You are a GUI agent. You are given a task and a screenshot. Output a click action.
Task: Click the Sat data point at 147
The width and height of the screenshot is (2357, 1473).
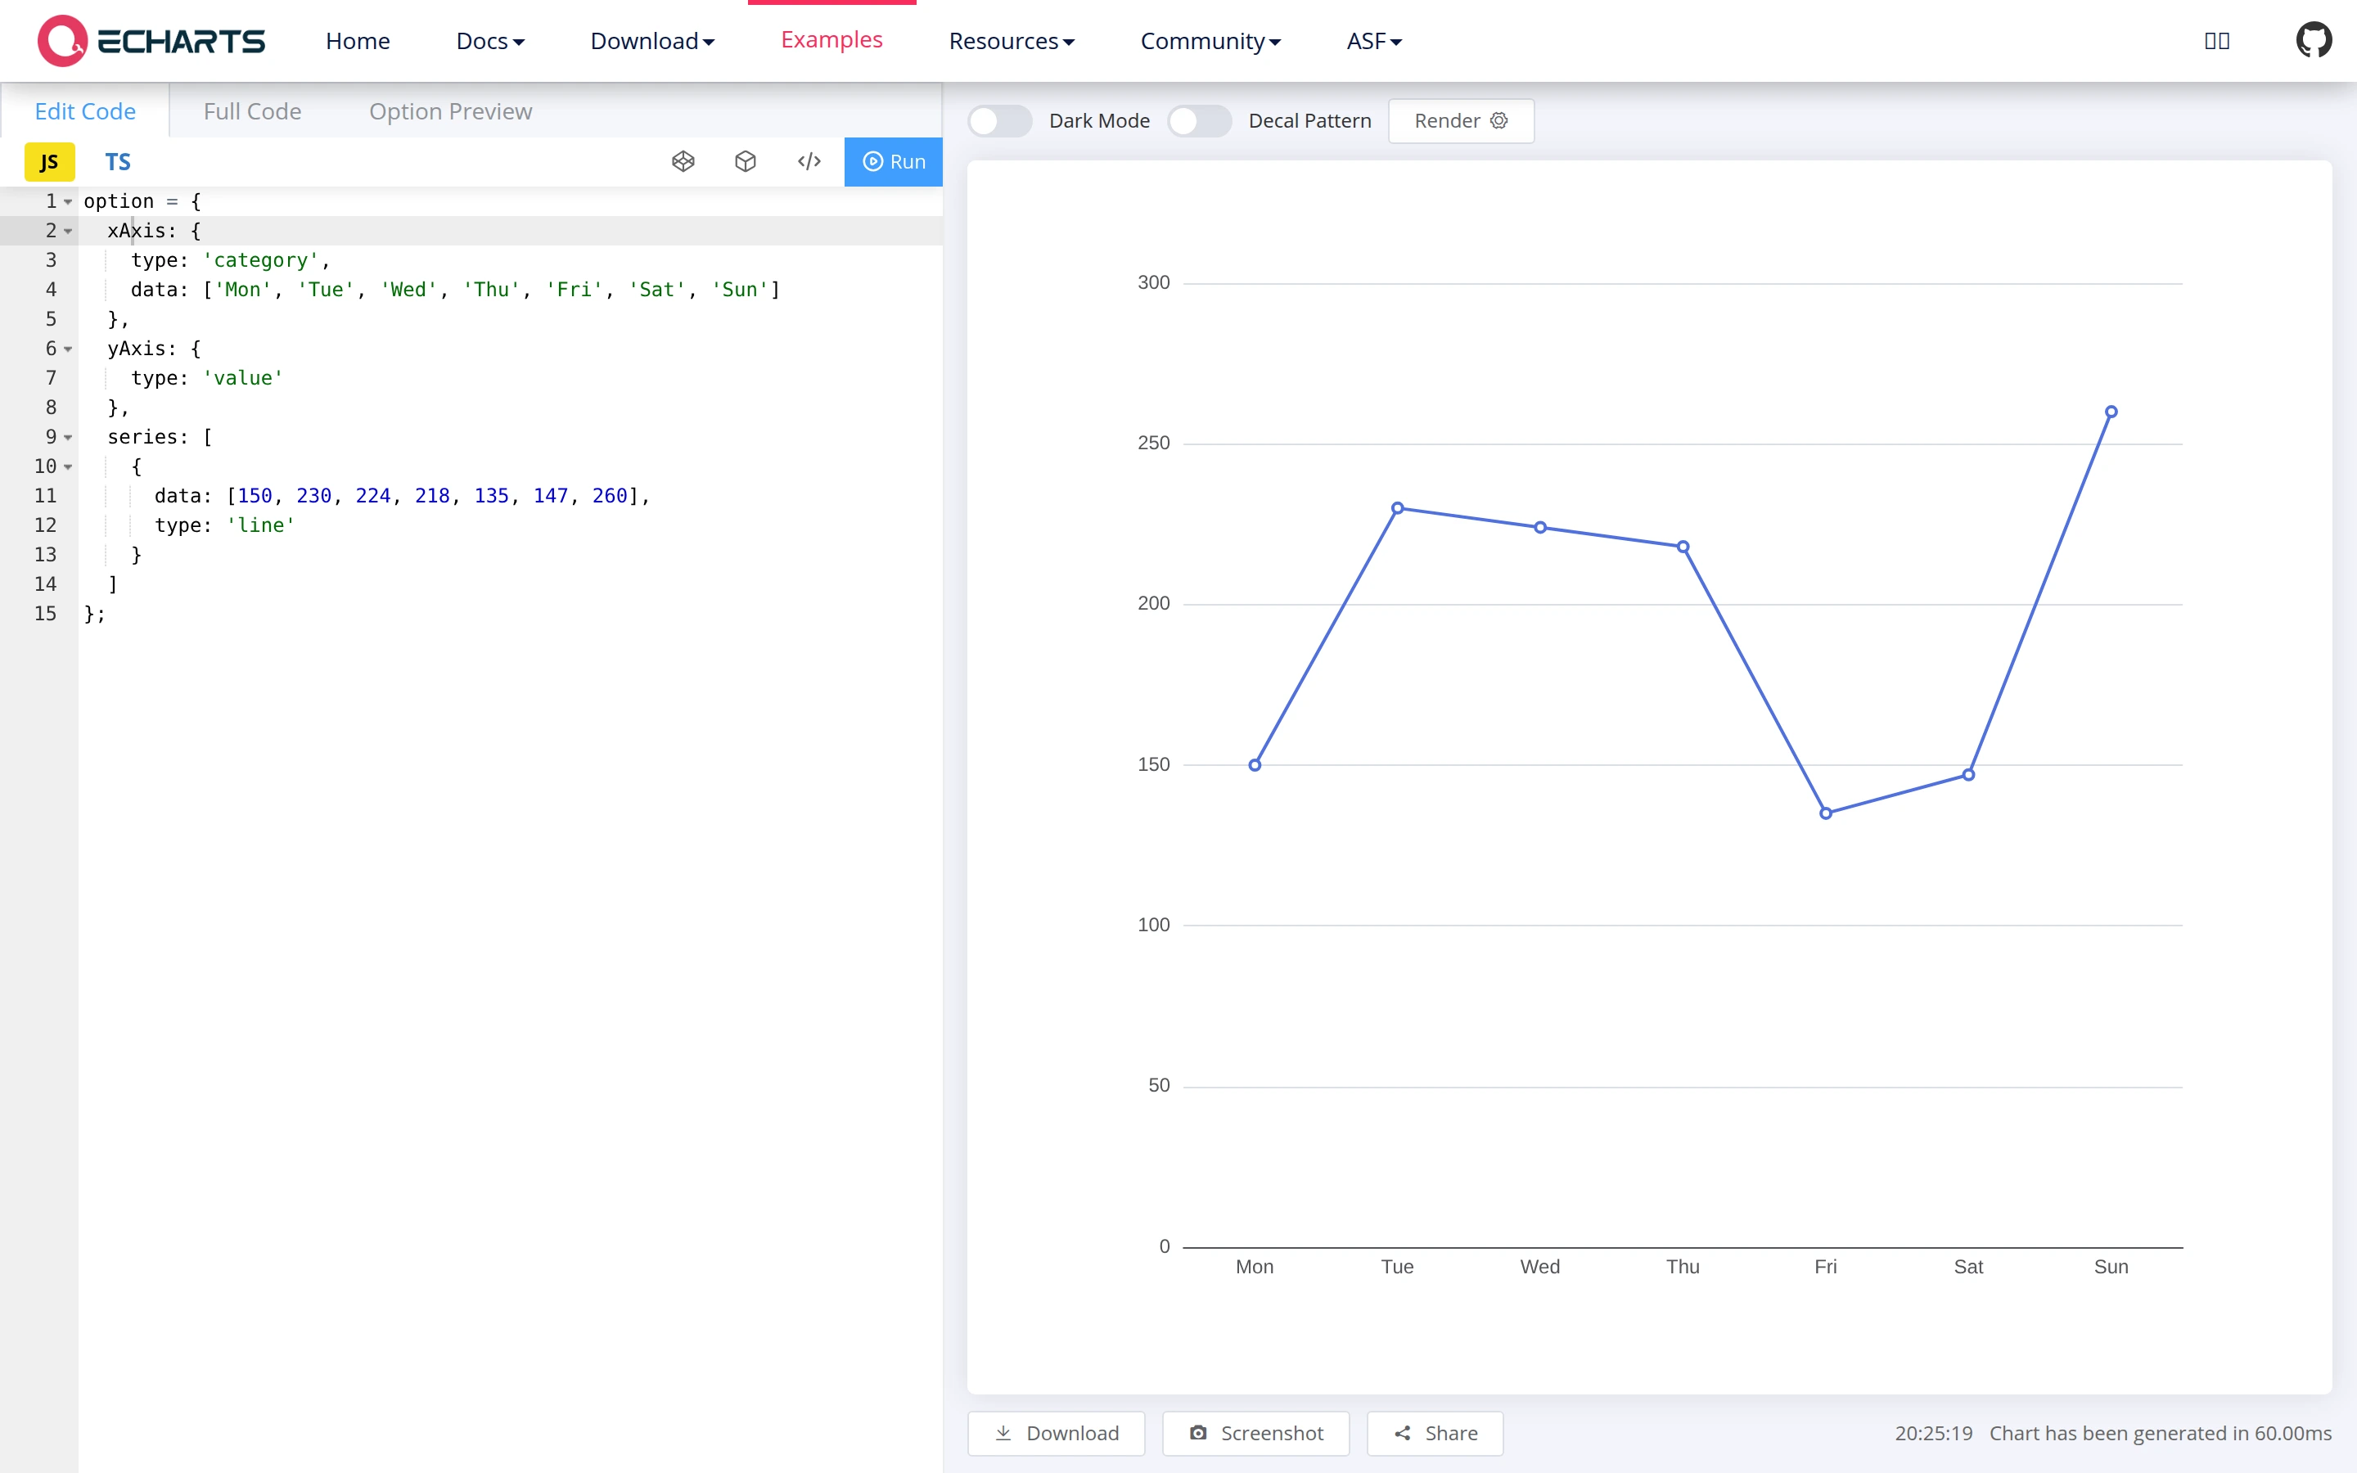(1968, 776)
